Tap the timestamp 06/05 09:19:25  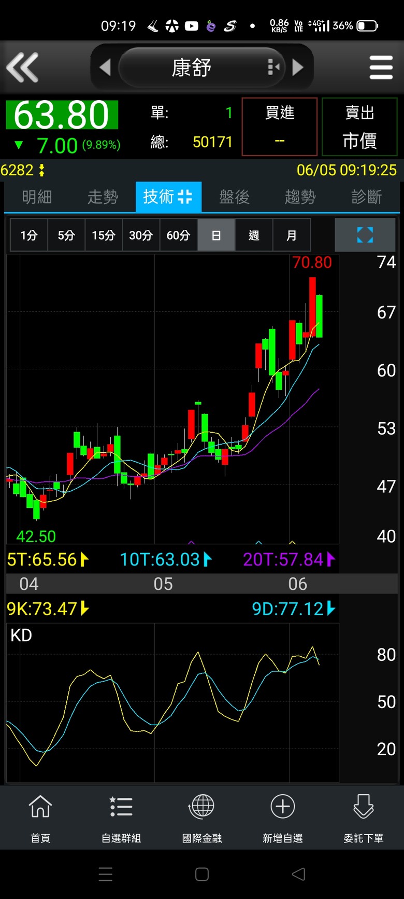[347, 170]
